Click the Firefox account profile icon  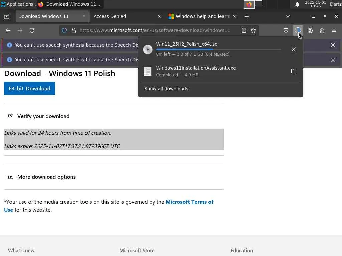point(310,30)
